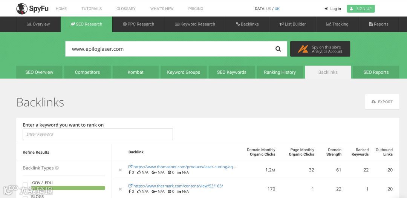Viewport: 407px width, 198px height.
Task: Open the PPC Research section
Action: [138, 24]
